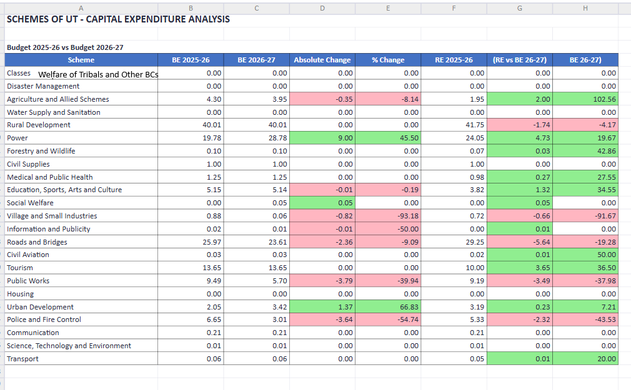The height and width of the screenshot is (390, 631).
Task: Select Roads and Bridges value 23.61
Action: 256,242
